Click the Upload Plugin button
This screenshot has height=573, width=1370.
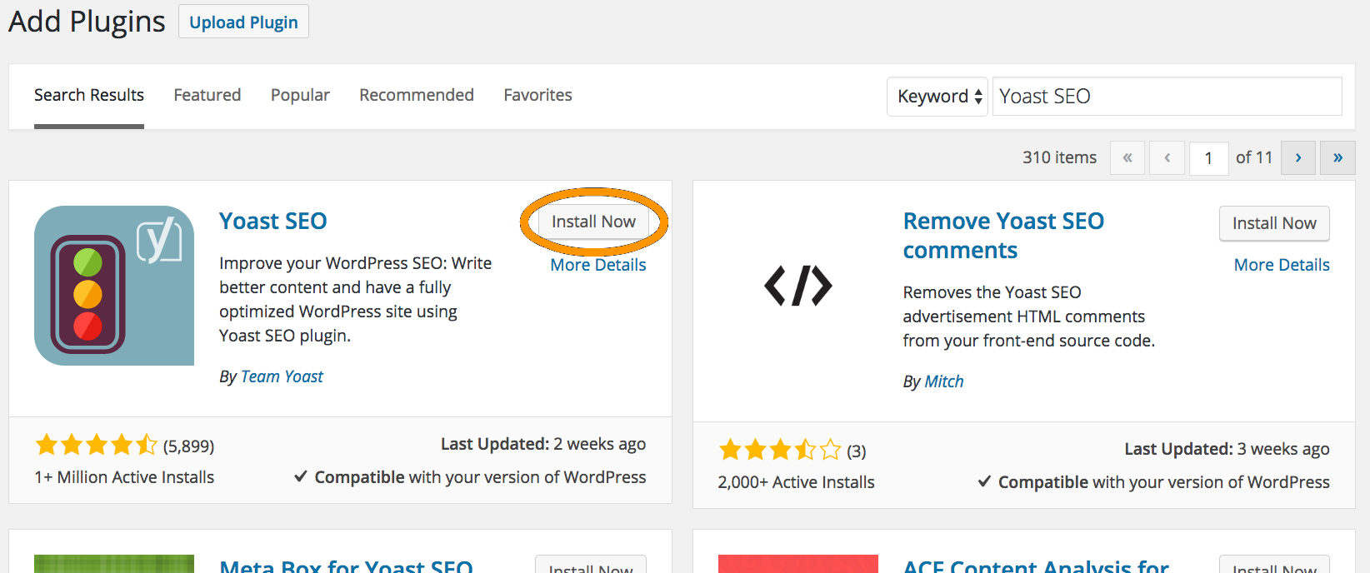coord(243,22)
